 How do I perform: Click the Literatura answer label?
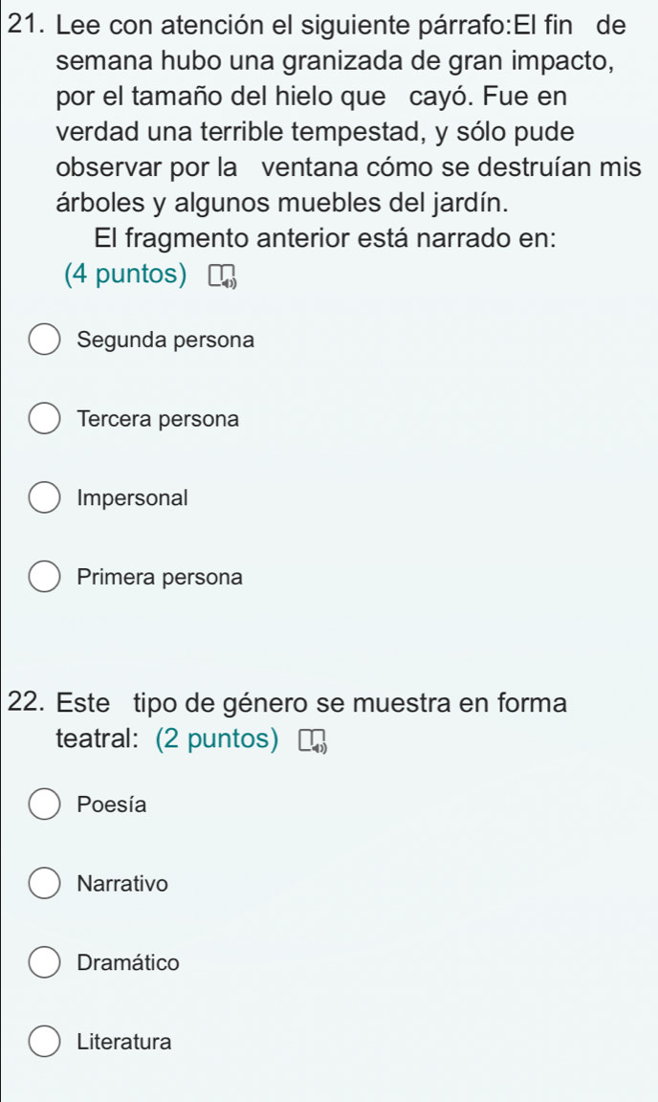pyautogui.click(x=124, y=1042)
